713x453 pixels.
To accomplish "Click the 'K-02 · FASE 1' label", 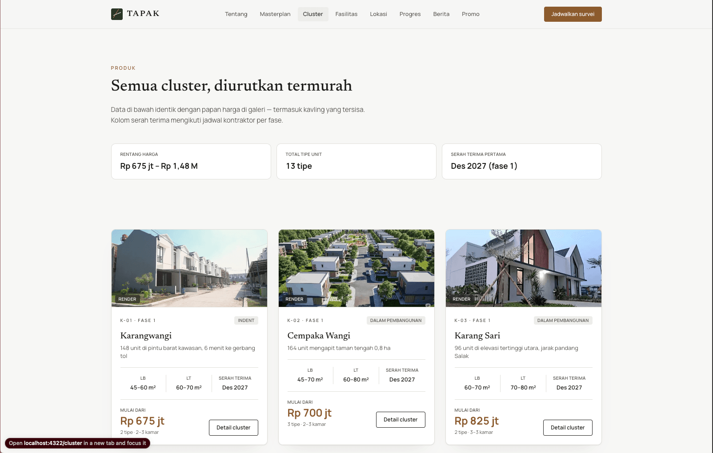I will tap(305, 321).
